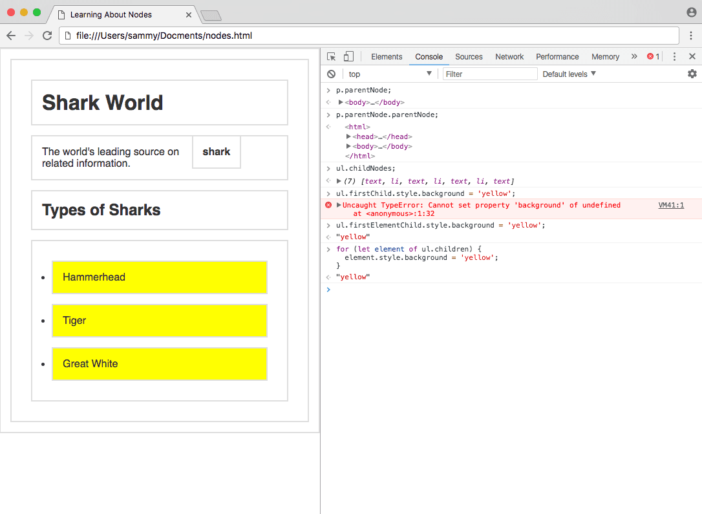Switch to the Network tab
Screen dimensions: 702x514
tap(509, 57)
